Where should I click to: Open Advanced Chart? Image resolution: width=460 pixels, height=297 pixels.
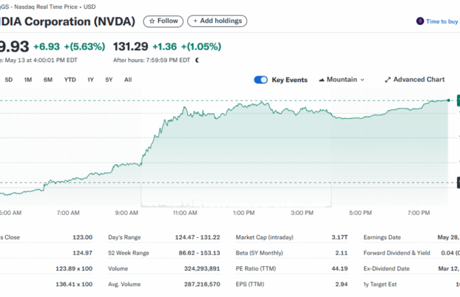point(415,79)
